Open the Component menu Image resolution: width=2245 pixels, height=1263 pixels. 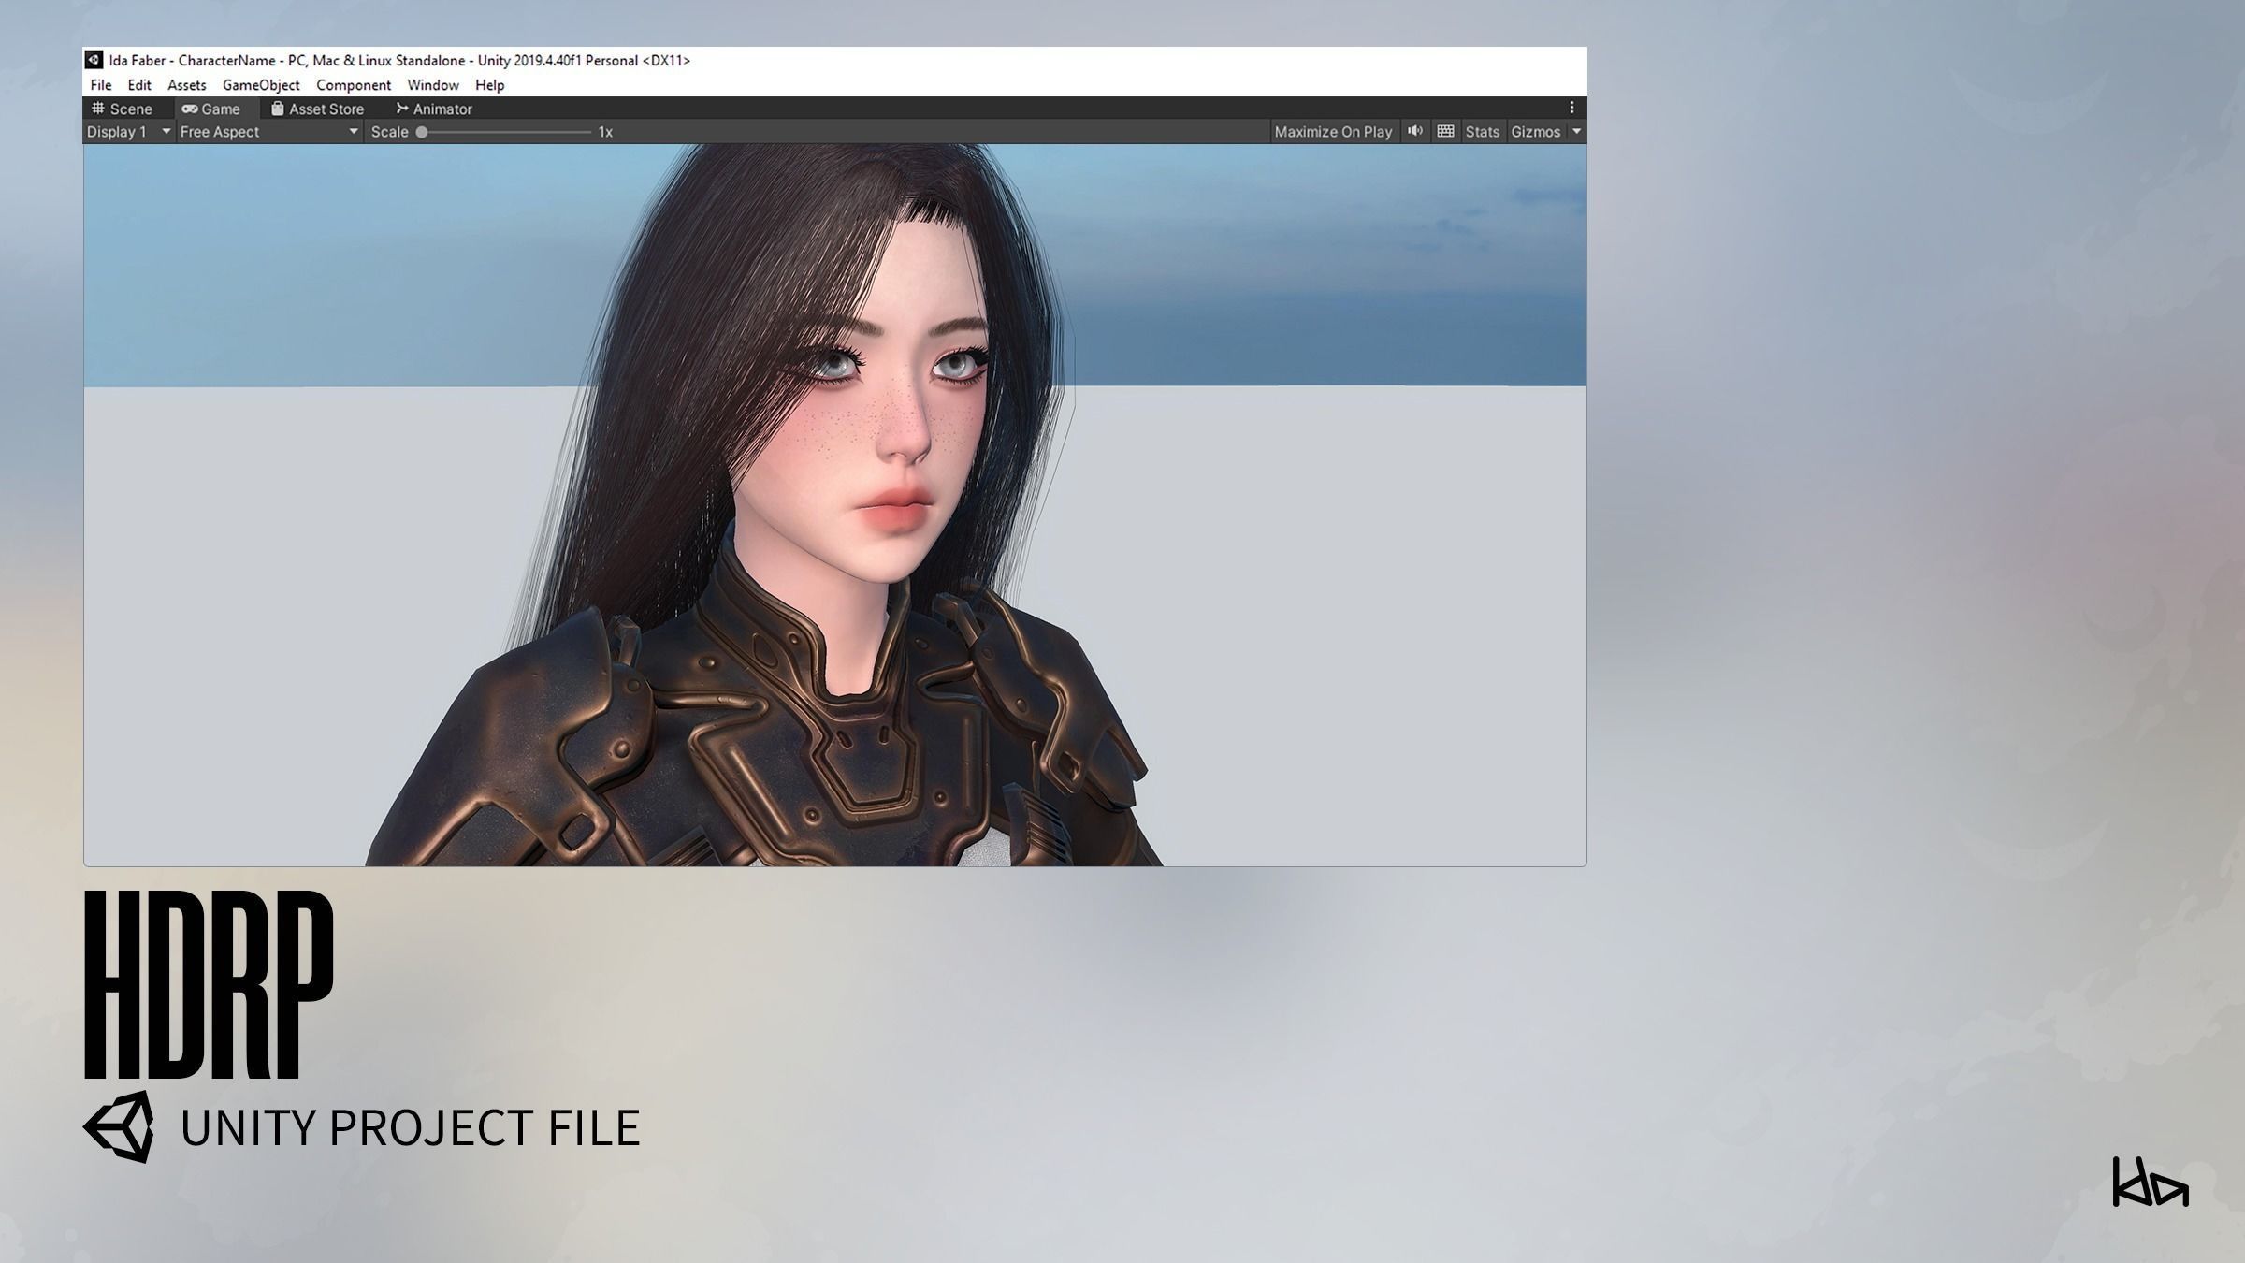(354, 85)
